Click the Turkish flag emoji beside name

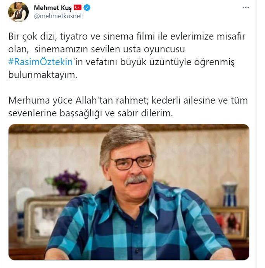(78, 7)
